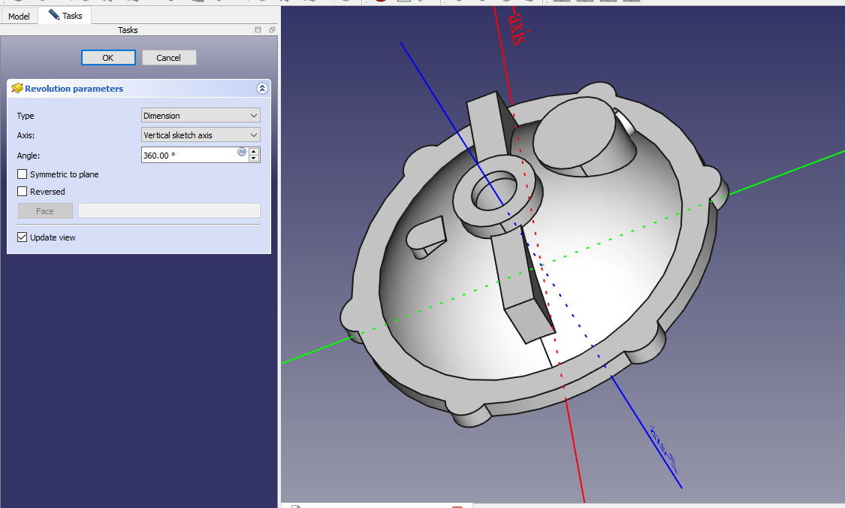Viewport: 845px width, 508px height.
Task: Tick the Reversed checkbox
Action: coord(23,192)
